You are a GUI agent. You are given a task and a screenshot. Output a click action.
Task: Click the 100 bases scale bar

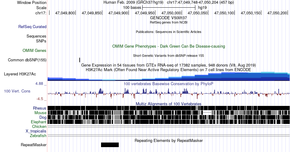tap(169, 8)
